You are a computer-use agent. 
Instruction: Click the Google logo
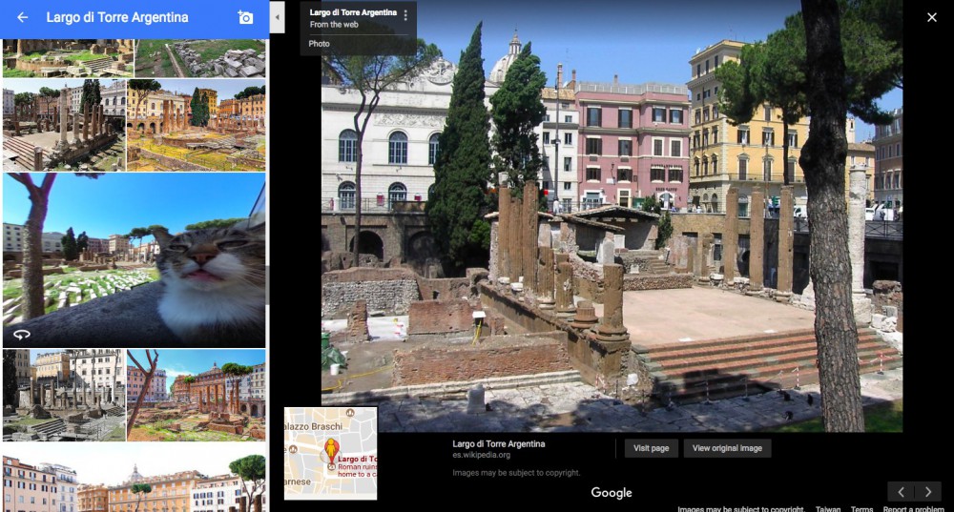pos(612,493)
